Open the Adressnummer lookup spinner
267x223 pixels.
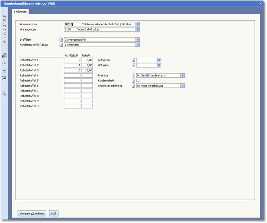pos(138,24)
